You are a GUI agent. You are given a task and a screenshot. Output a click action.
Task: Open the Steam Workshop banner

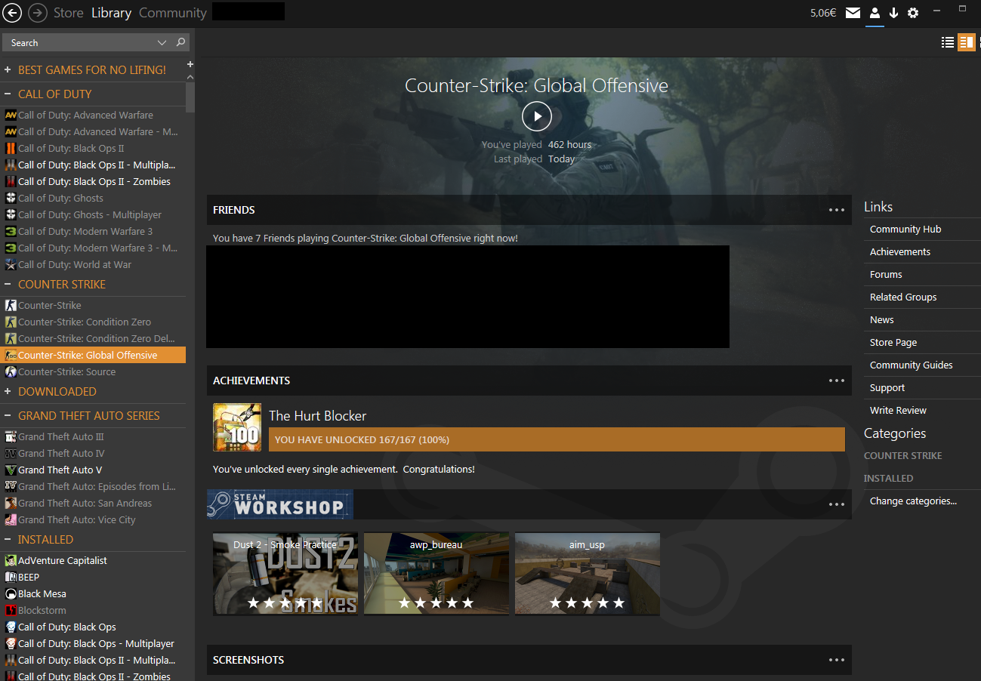coord(280,504)
